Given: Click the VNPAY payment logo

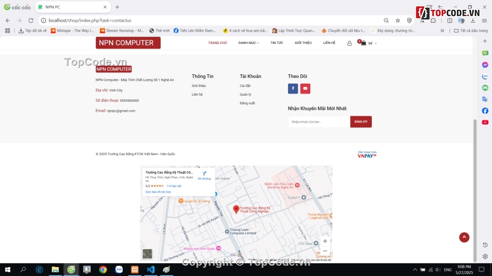Looking at the screenshot, I should point(367,155).
